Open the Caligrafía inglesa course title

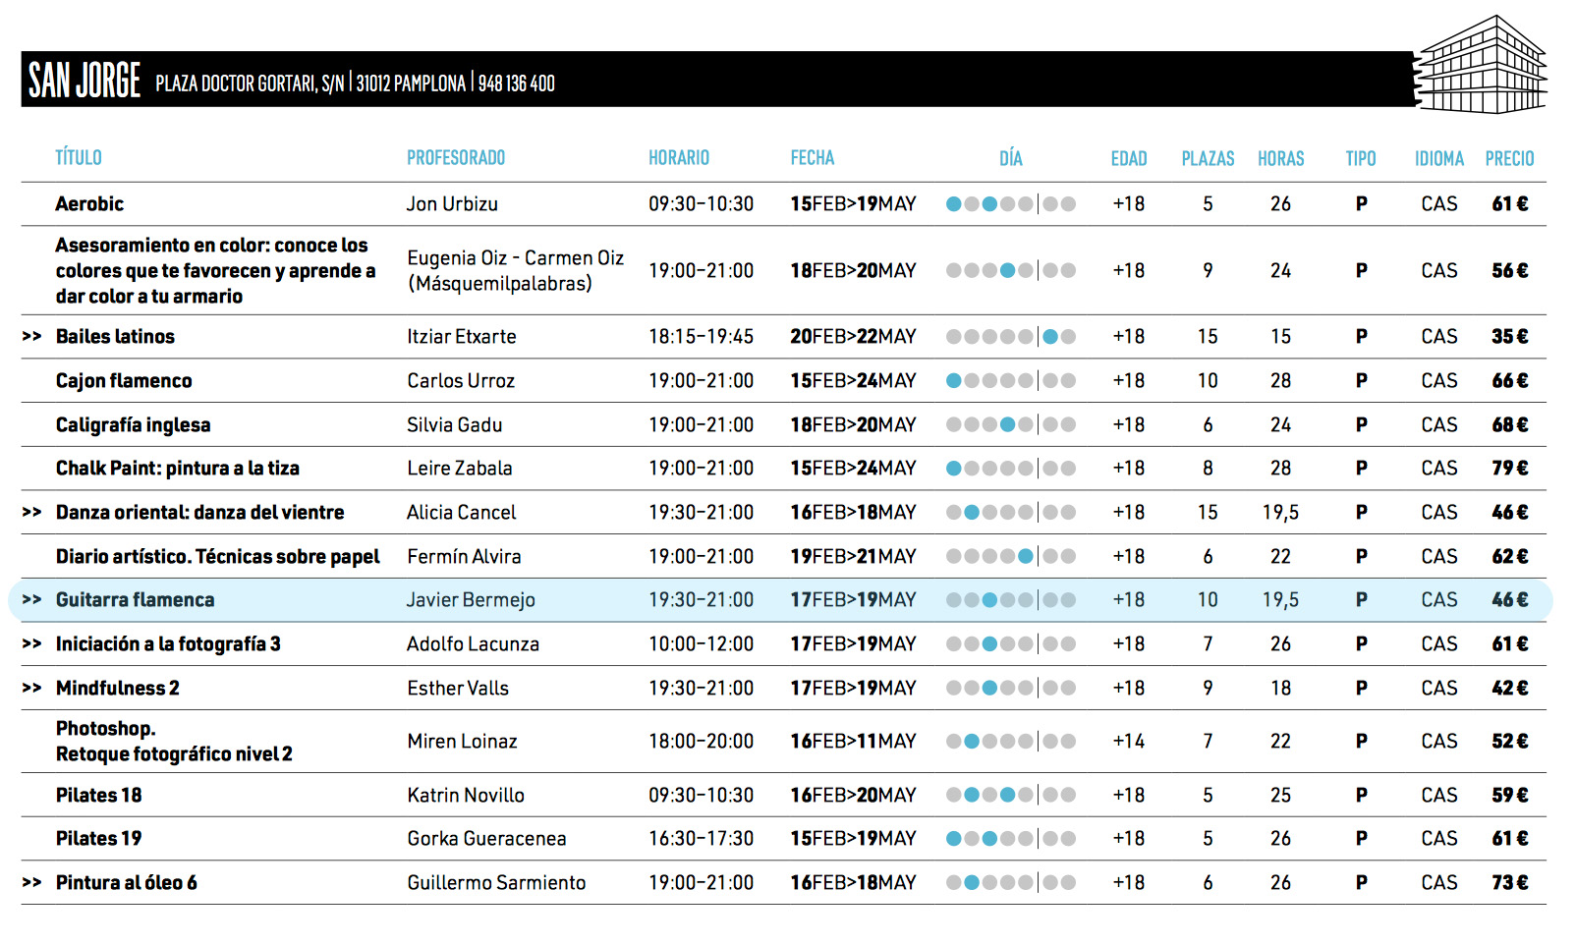[x=133, y=425]
